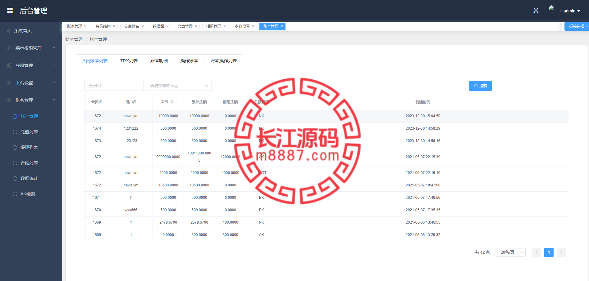Expand the 菜单权限管理 menu chevron
The height and width of the screenshot is (281, 589).
point(54,48)
